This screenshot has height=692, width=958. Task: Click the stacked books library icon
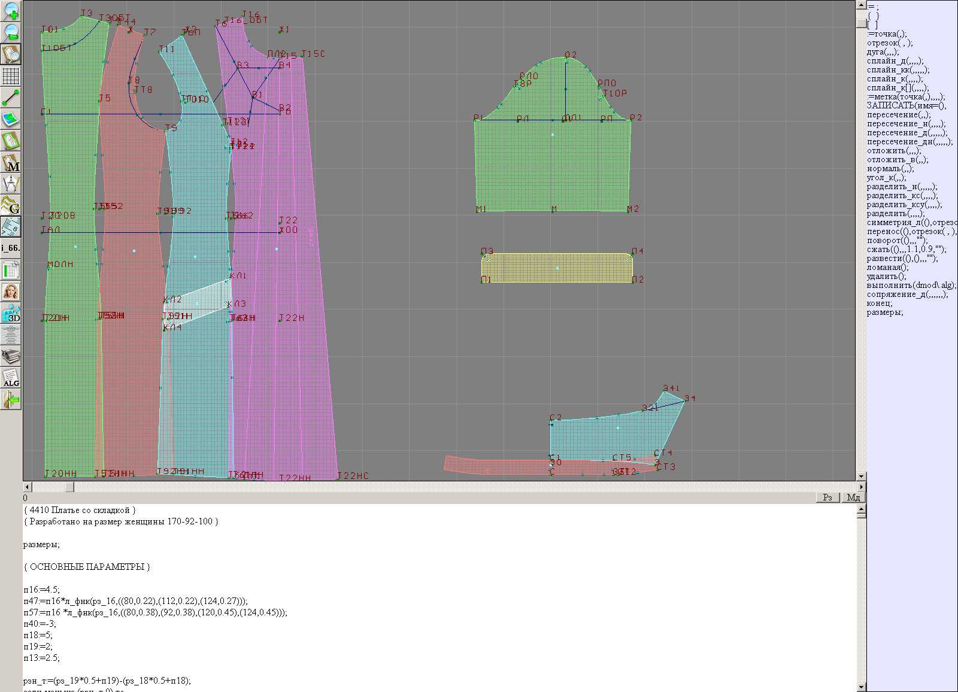click(x=11, y=357)
